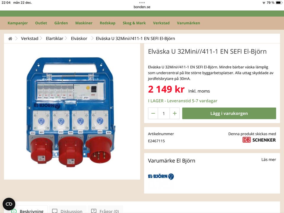Go to Elartiklar breadcrumb link
This screenshot has height=213, width=284.
point(54,38)
